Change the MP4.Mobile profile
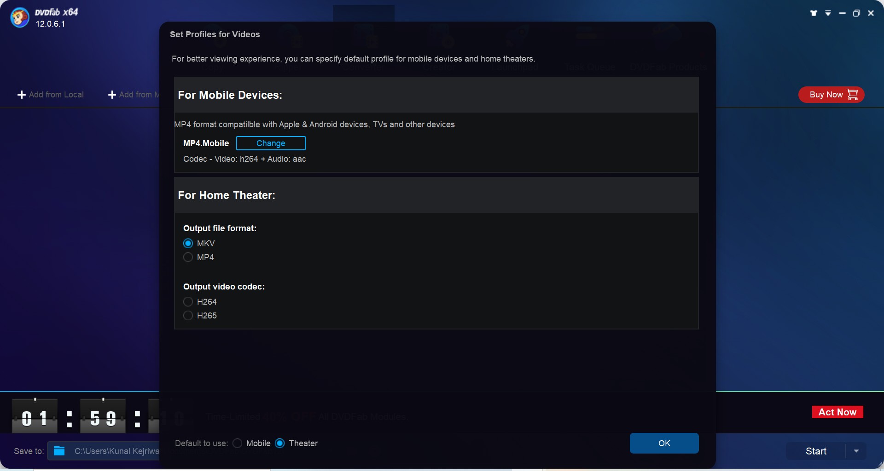Image resolution: width=884 pixels, height=471 pixels. (271, 143)
